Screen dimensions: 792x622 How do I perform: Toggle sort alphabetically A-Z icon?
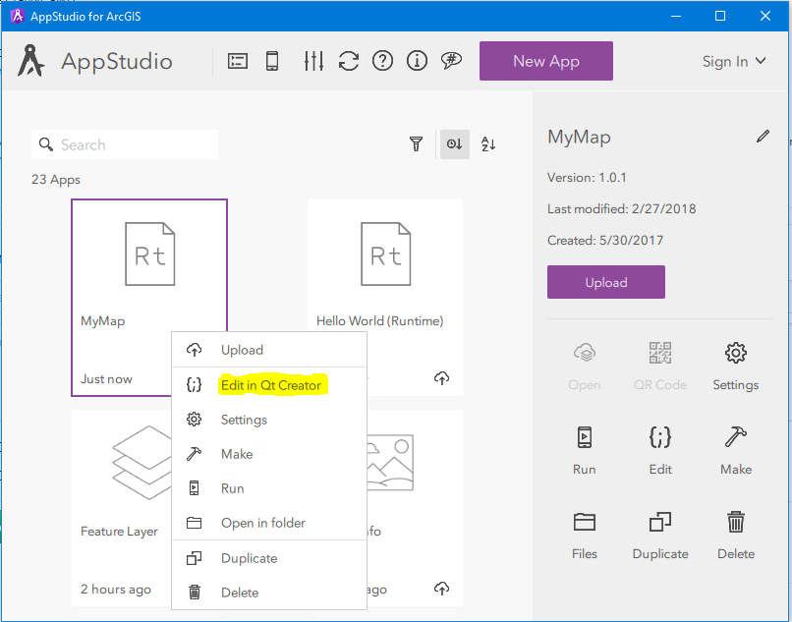(x=488, y=144)
